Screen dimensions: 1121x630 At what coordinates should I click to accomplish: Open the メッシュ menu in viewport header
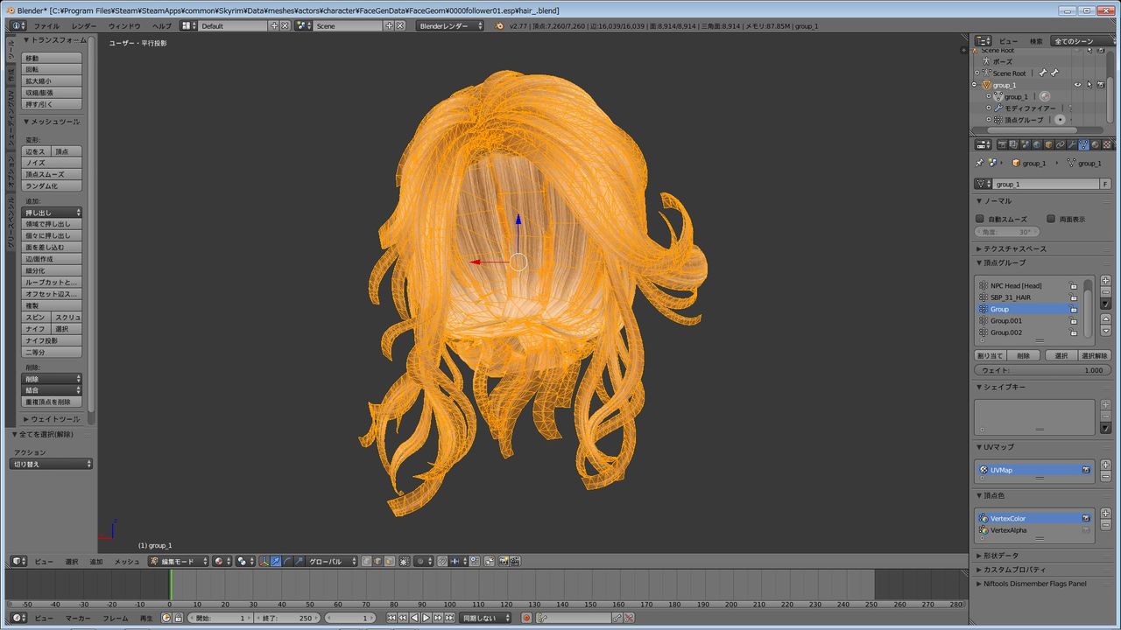[127, 561]
